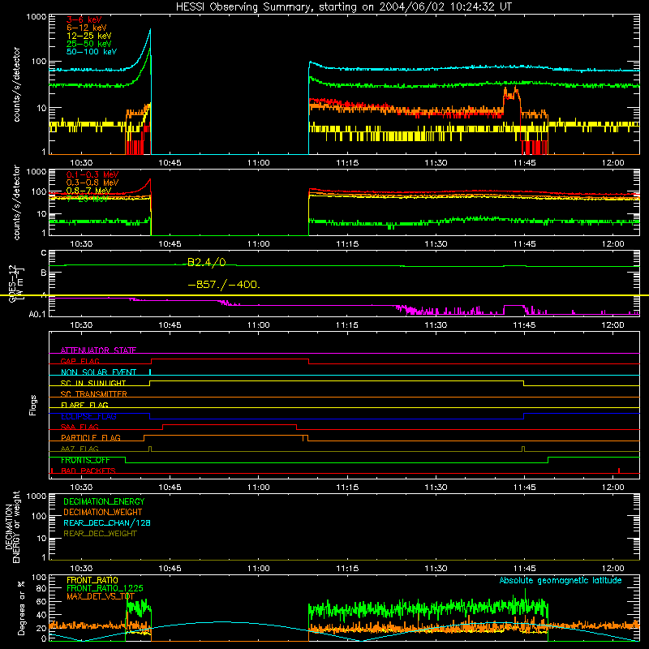Click the HESSI Observing Summary title
This screenshot has height=649, width=649.
pos(343,6)
